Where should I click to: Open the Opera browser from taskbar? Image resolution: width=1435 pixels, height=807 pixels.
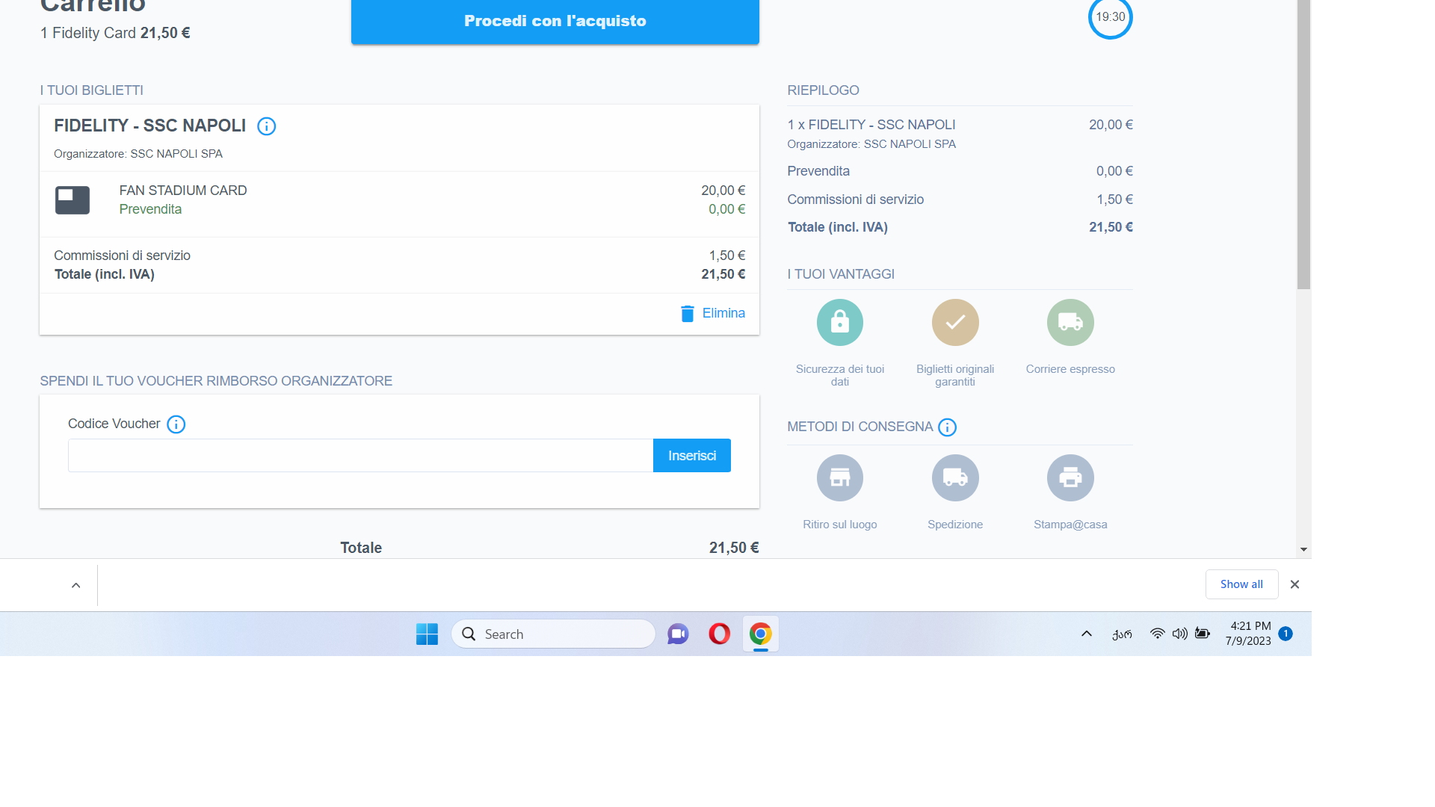(x=719, y=634)
